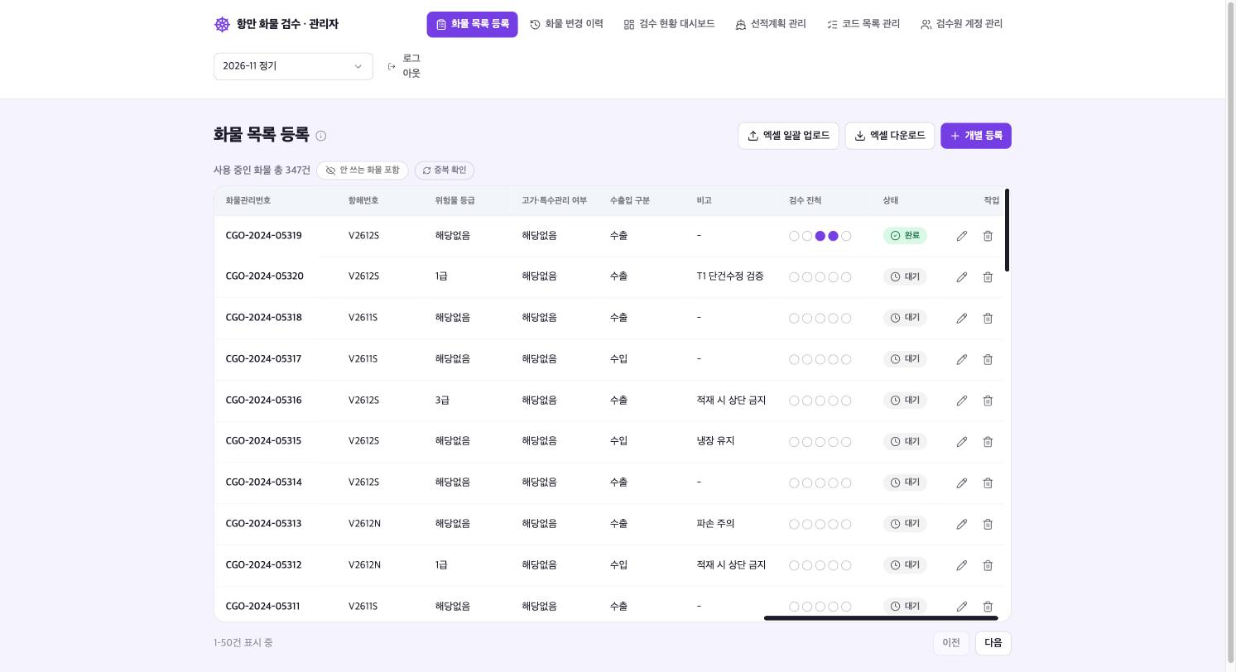Navigate to 코드 목록 관리
This screenshot has height=672, width=1236.
[x=863, y=25]
